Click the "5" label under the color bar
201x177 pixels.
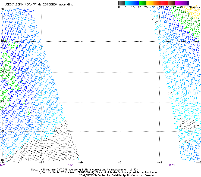click(125, 7)
